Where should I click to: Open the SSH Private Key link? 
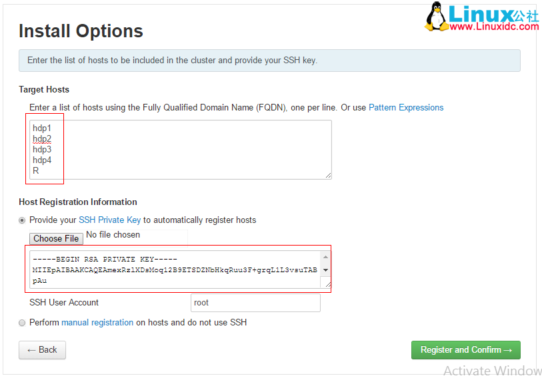110,220
